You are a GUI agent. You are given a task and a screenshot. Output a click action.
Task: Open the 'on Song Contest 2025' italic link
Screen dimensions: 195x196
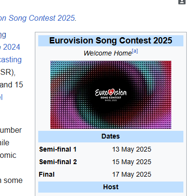37,18
